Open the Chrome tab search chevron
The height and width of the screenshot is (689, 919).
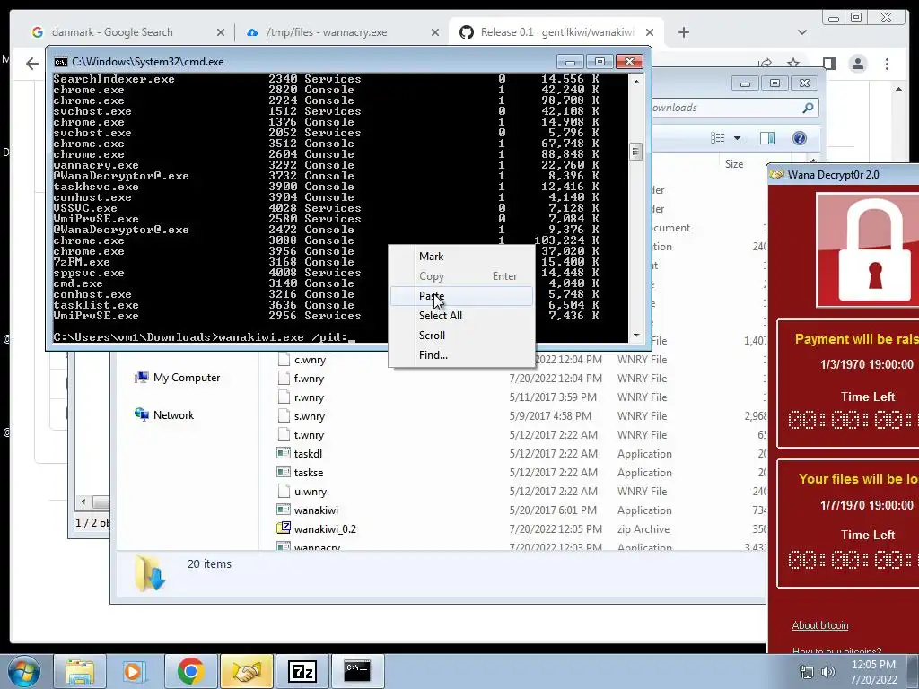point(801,33)
